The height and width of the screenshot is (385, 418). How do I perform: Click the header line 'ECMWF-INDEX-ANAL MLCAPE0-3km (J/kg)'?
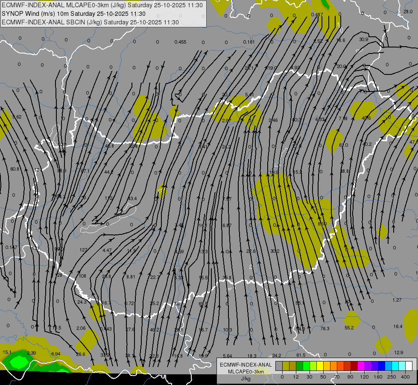pyautogui.click(x=102, y=5)
